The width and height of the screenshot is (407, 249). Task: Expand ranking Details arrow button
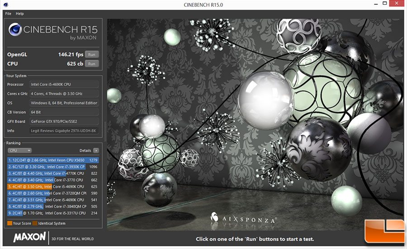(96, 150)
